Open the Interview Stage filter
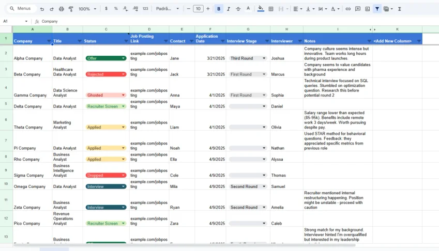This screenshot has width=439, height=251. (267, 41)
